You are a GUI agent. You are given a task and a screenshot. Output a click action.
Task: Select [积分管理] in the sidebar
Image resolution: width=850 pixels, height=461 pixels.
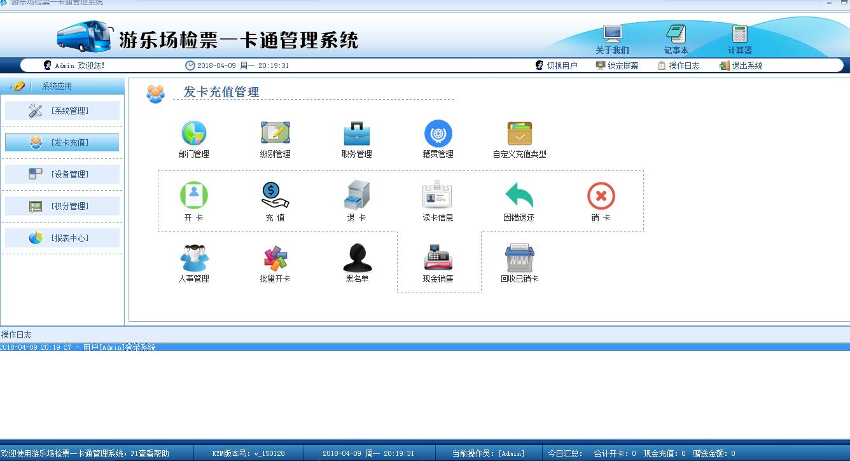tap(62, 206)
